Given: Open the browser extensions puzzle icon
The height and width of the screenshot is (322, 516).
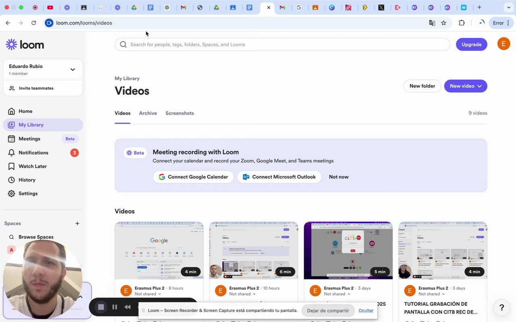Looking at the screenshot, I should (x=462, y=23).
